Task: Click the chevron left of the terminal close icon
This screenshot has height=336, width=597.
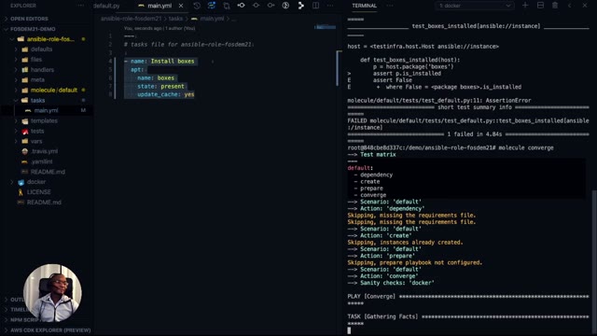Action: pos(570,6)
